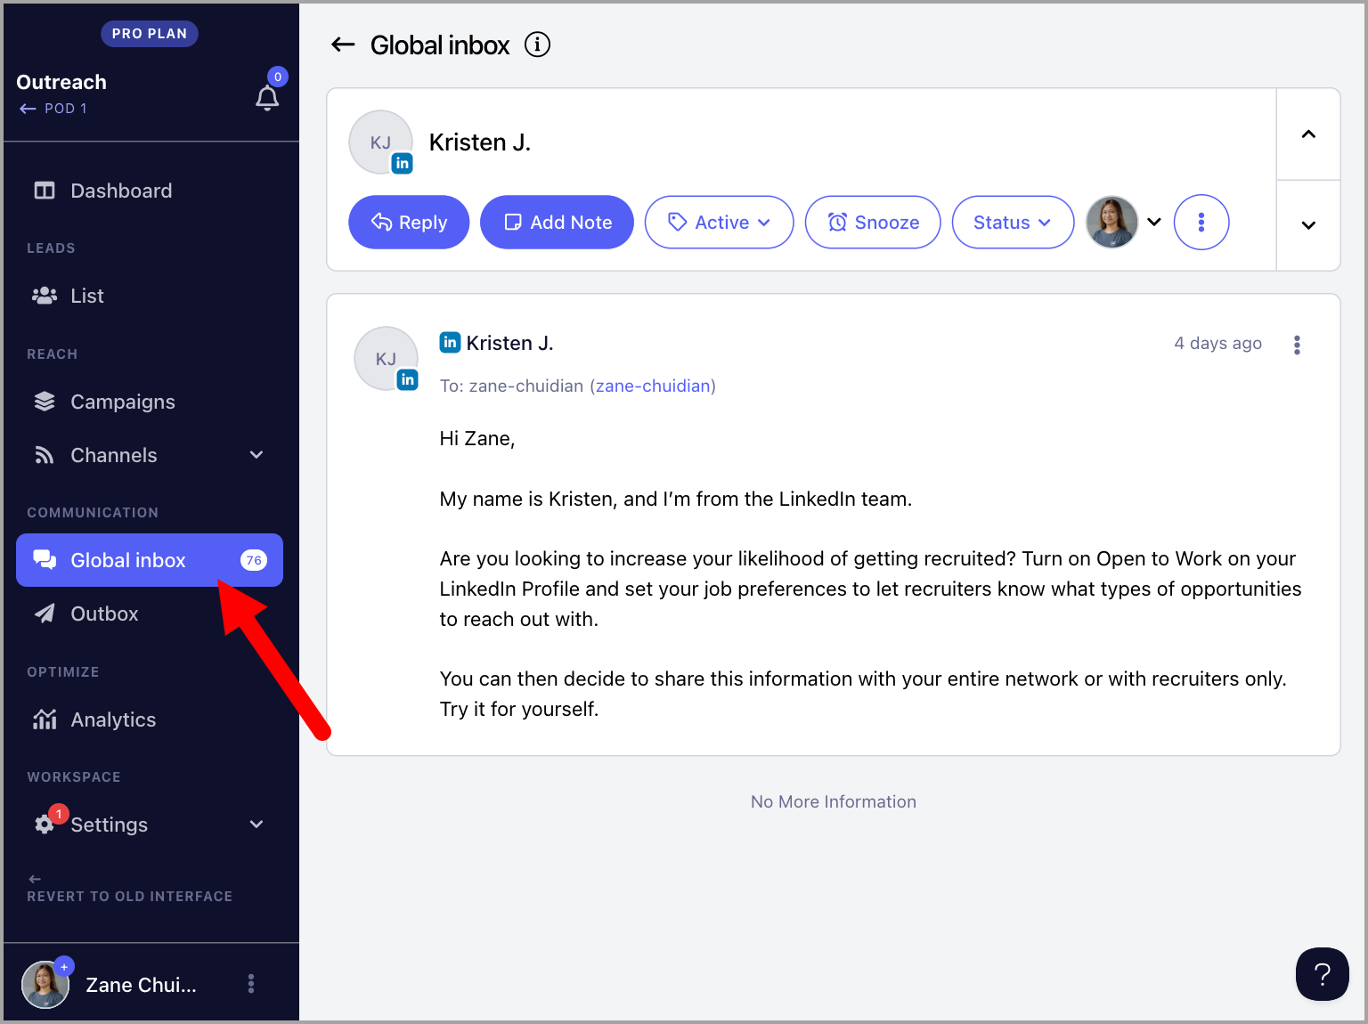1368x1024 pixels.
Task: Open the three-dot menu next to Zane Chui
Action: tap(251, 984)
